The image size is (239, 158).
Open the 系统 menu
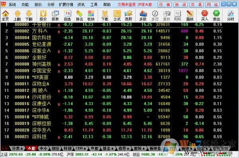tap(12, 4)
